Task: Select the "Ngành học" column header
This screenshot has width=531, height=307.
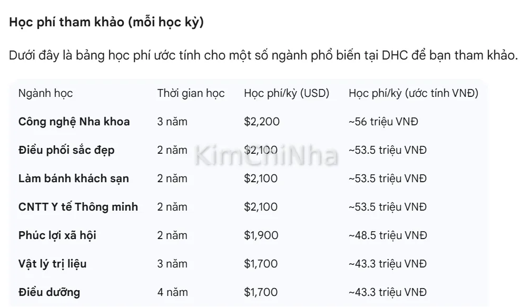Action: (x=45, y=94)
